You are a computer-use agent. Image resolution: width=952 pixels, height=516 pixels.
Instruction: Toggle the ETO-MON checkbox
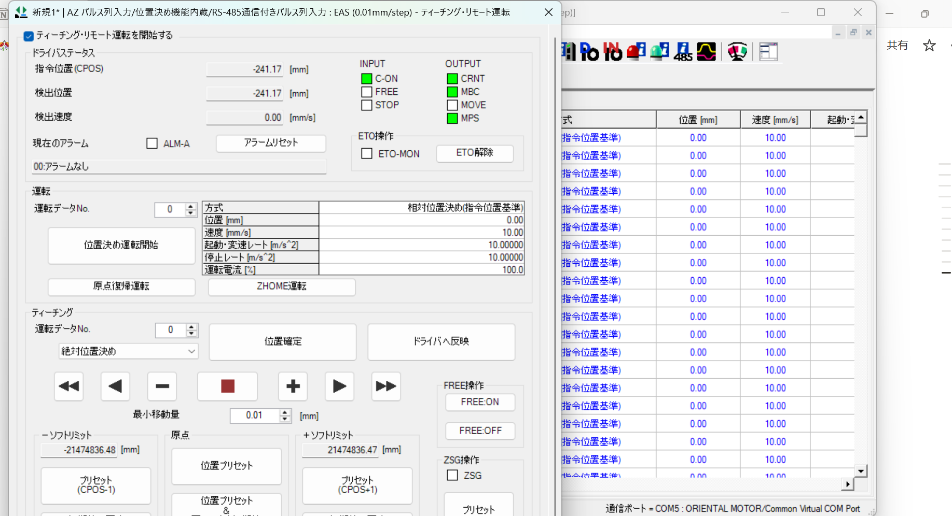pos(367,154)
